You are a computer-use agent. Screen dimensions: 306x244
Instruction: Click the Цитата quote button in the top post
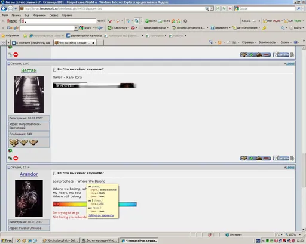pos(281,55)
